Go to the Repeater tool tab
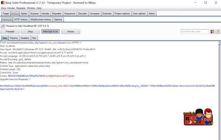221x140 pixels. coord(57,14)
